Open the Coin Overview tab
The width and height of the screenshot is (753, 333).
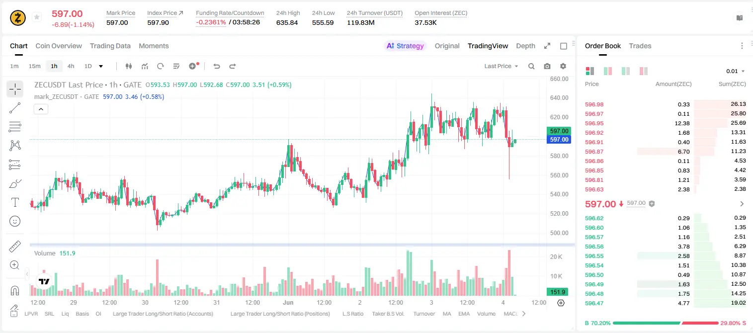coord(59,46)
